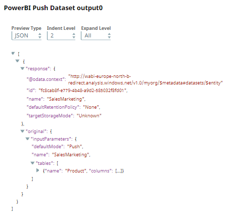232x218 pixels.
Task: Click the Preview Type label
Action: coord(26,28)
